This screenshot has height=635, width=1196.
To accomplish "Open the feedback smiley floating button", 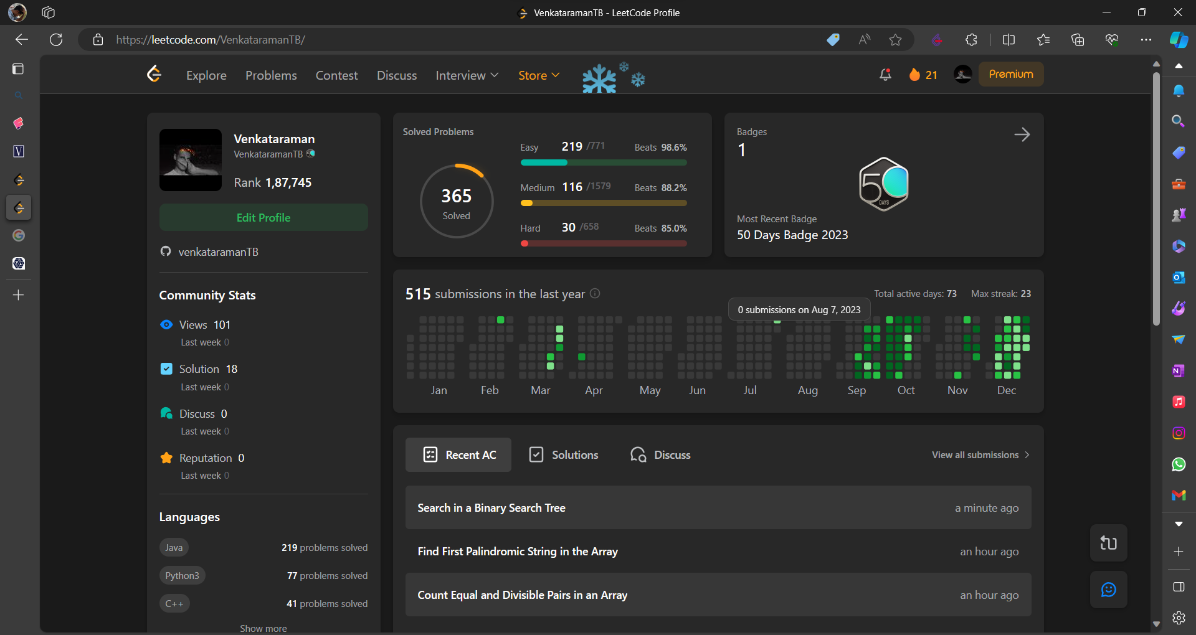I will [1109, 590].
